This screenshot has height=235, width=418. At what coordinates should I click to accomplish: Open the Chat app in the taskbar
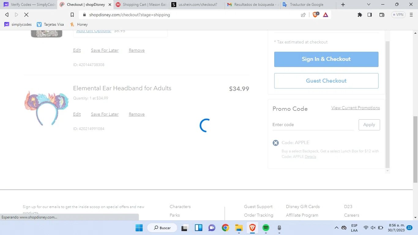tap(212, 228)
